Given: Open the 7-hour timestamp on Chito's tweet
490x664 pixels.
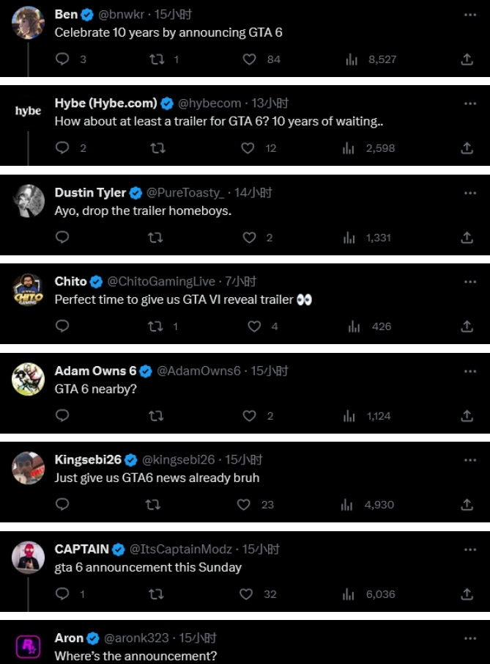Looking at the screenshot, I should [x=240, y=282].
